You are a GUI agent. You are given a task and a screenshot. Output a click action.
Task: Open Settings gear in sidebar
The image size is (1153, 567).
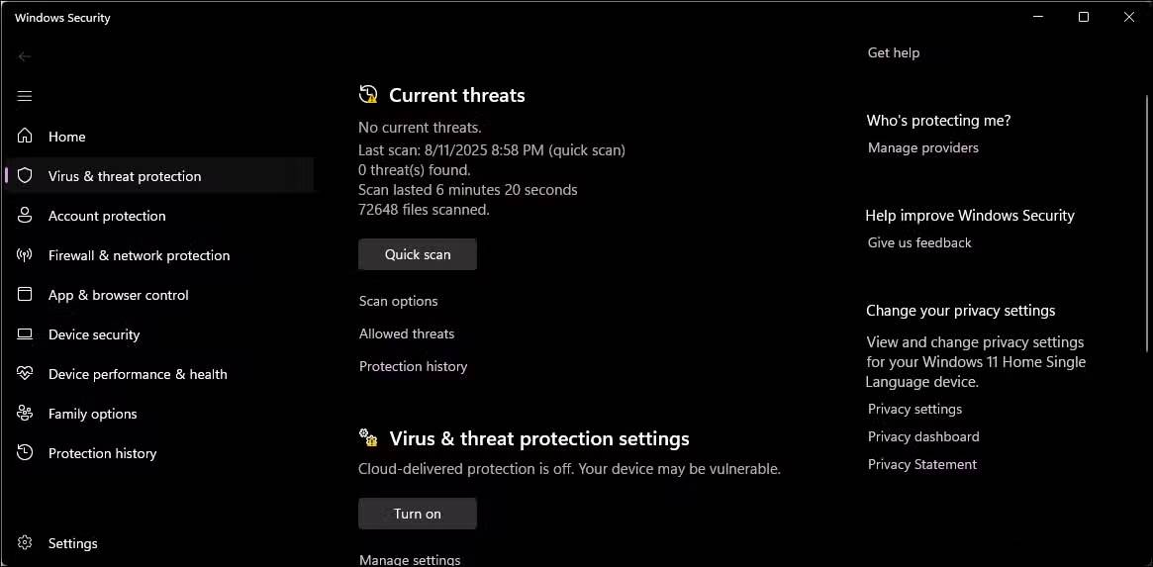click(26, 543)
